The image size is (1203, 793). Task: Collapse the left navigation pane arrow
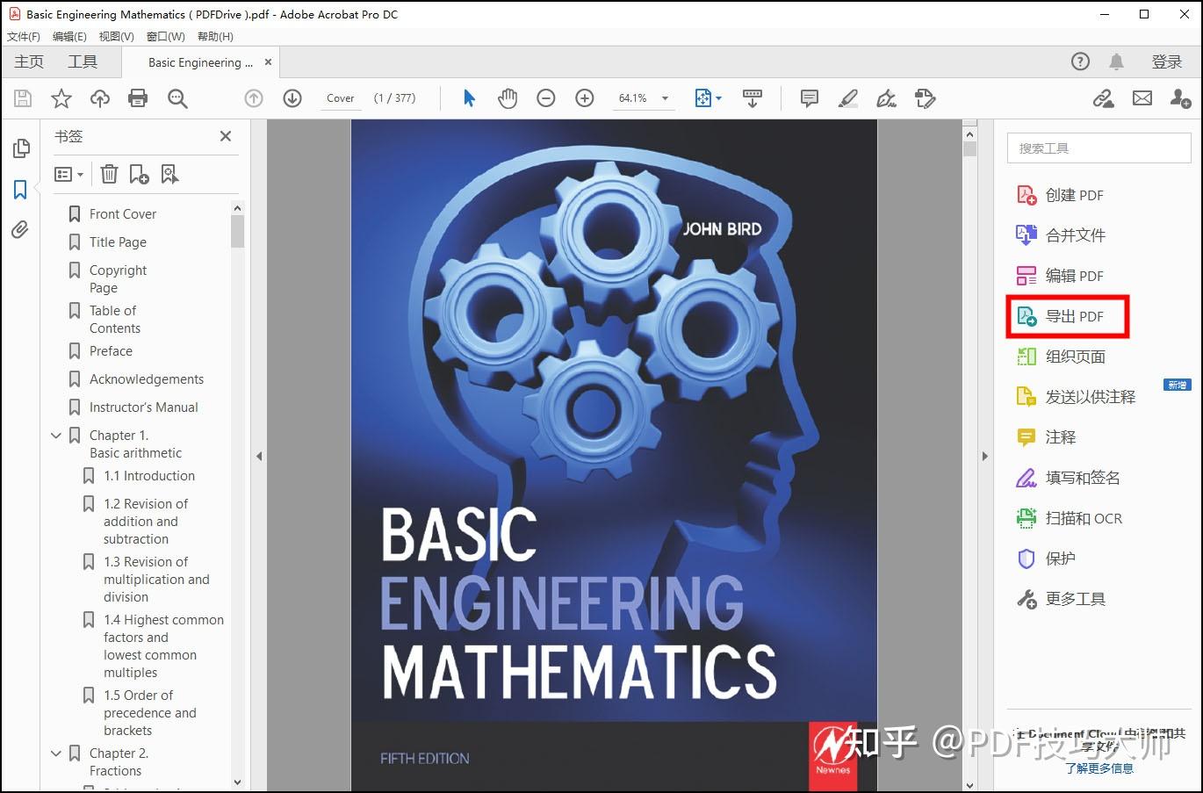tap(259, 457)
